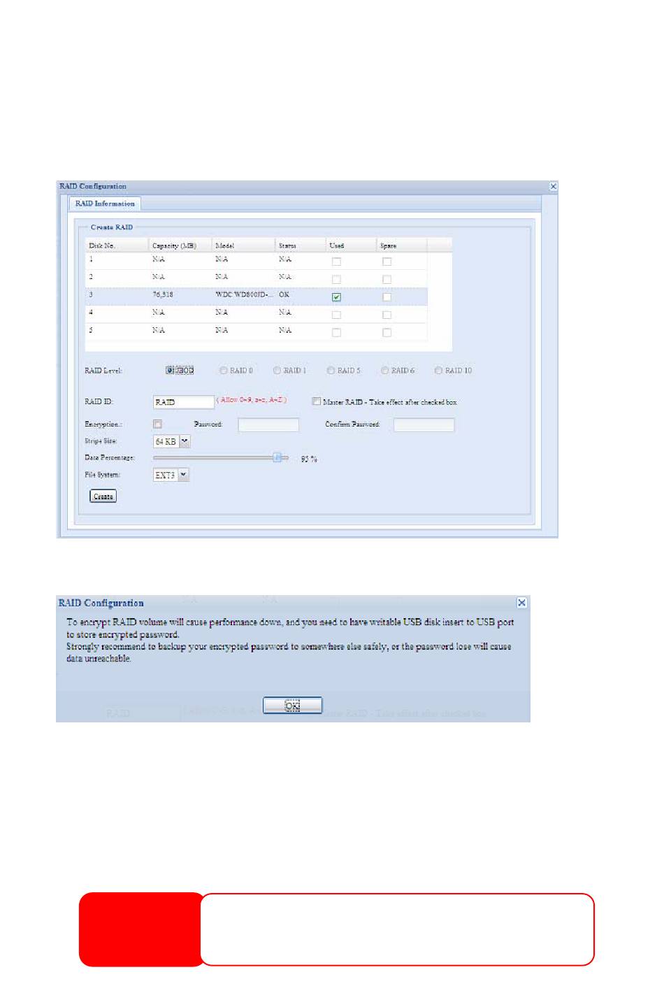Check the Spare box for disk 4
The width and height of the screenshot is (664, 993).
tap(387, 315)
